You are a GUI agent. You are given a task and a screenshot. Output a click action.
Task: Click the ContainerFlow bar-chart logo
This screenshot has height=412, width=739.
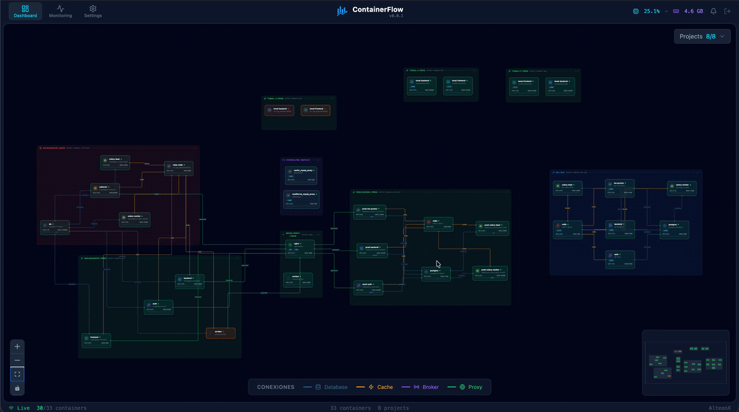coord(342,11)
